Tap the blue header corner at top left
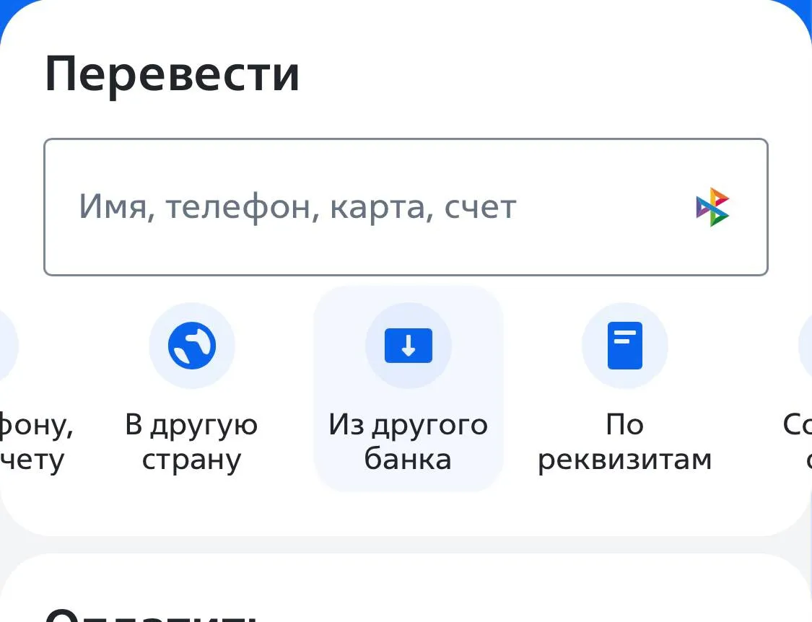 [6, 7]
